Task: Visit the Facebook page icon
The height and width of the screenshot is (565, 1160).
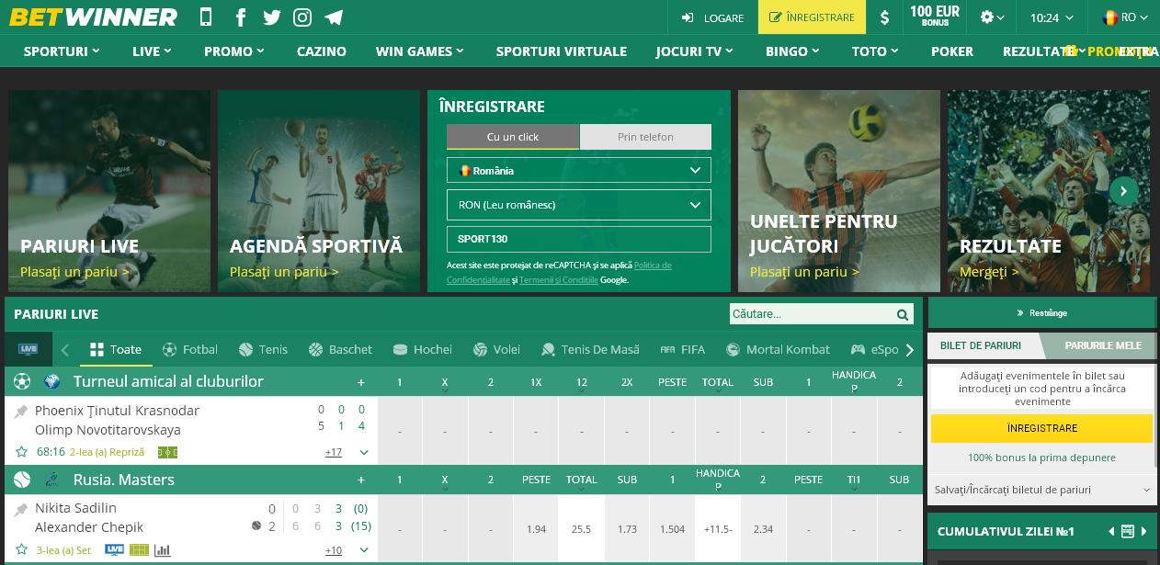Action: 241,17
